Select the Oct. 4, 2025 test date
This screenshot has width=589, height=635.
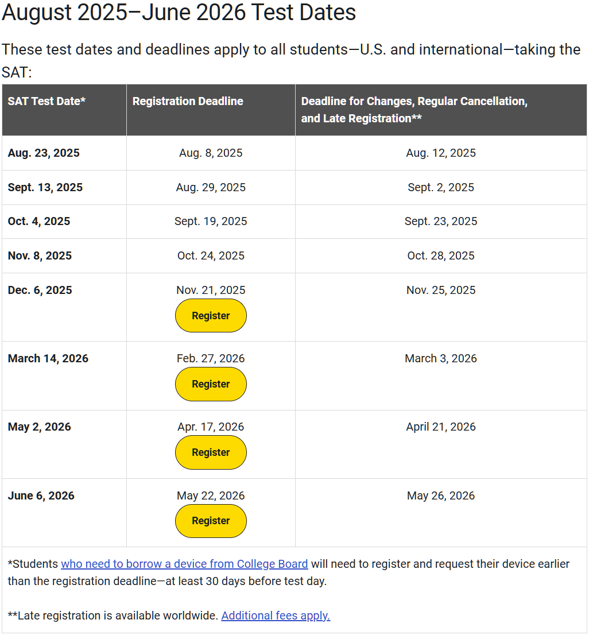point(39,222)
